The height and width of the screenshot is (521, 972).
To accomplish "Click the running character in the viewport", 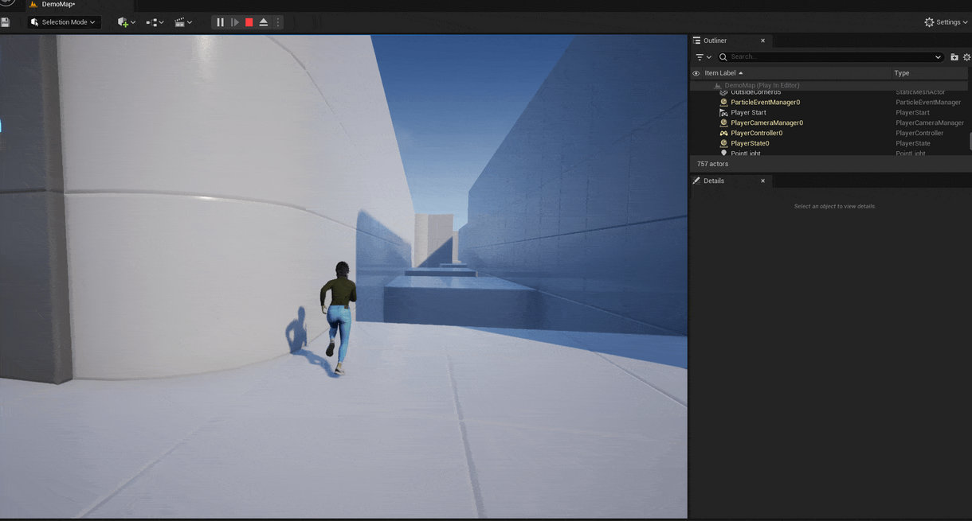I will coord(339,318).
